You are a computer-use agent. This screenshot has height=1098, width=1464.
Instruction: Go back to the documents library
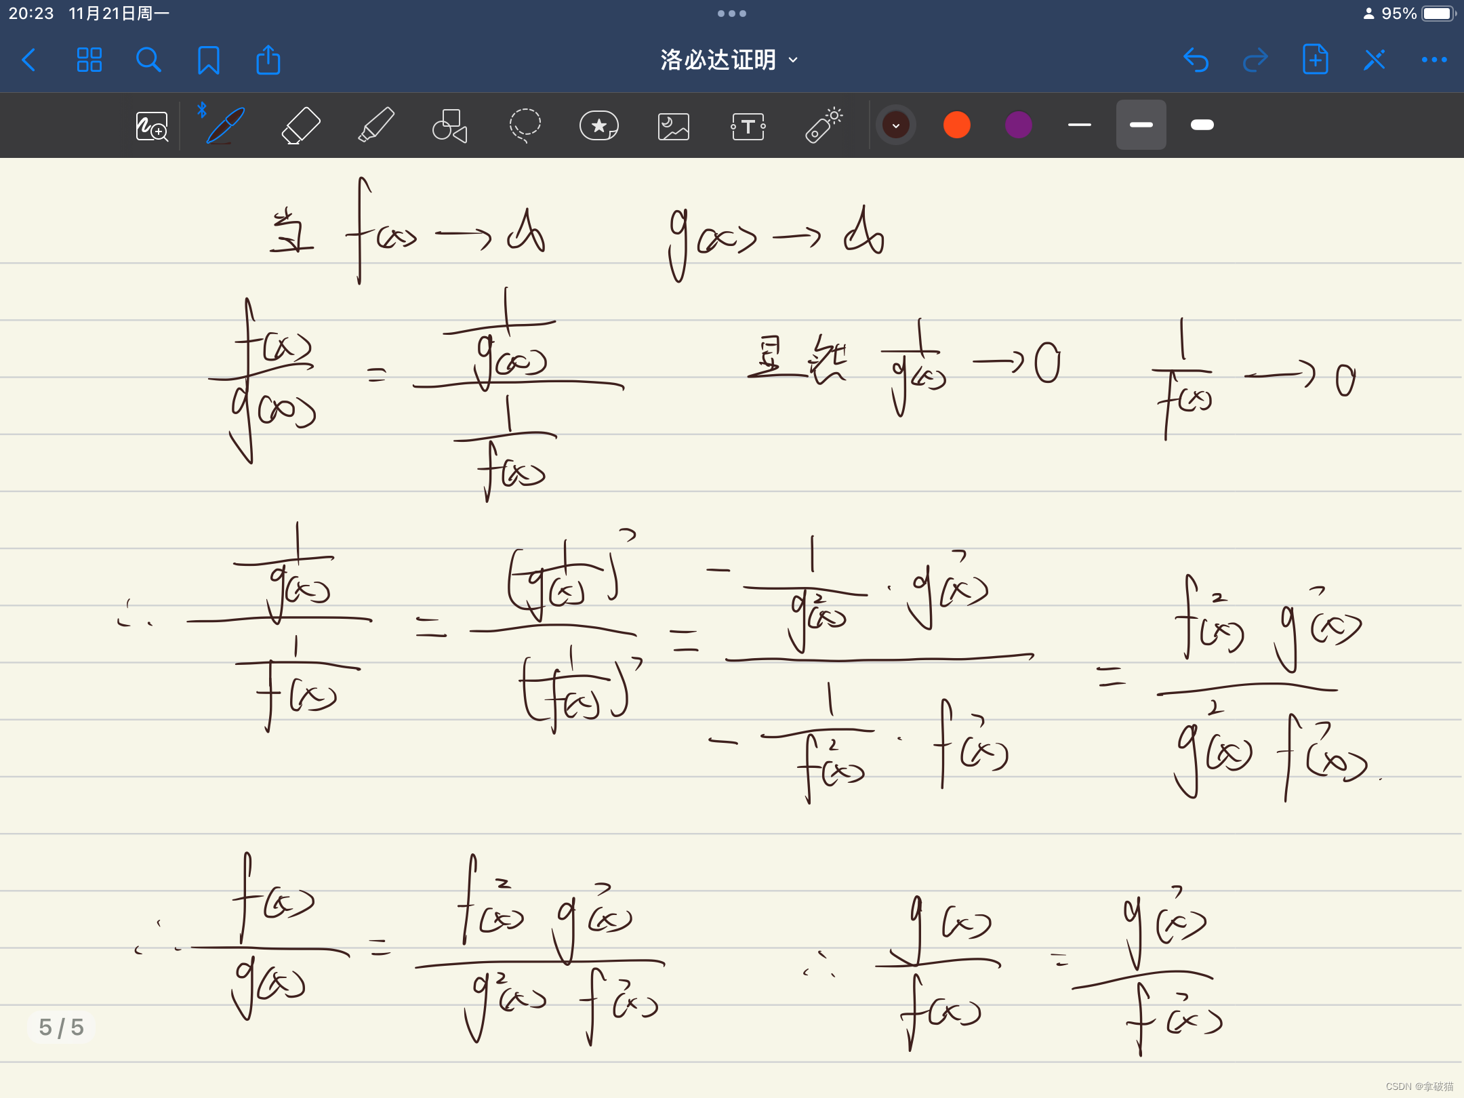click(x=29, y=60)
